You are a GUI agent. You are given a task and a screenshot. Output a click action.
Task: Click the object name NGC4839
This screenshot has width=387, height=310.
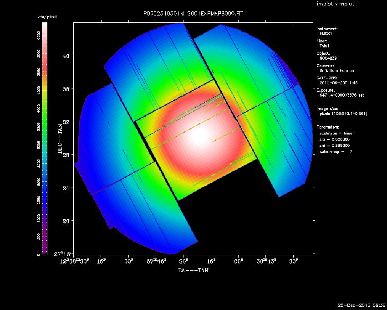coord(328,58)
